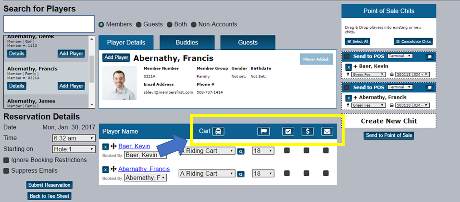
Task: Click X to remove Abernathy, Francis from his chit
Action: point(348,98)
